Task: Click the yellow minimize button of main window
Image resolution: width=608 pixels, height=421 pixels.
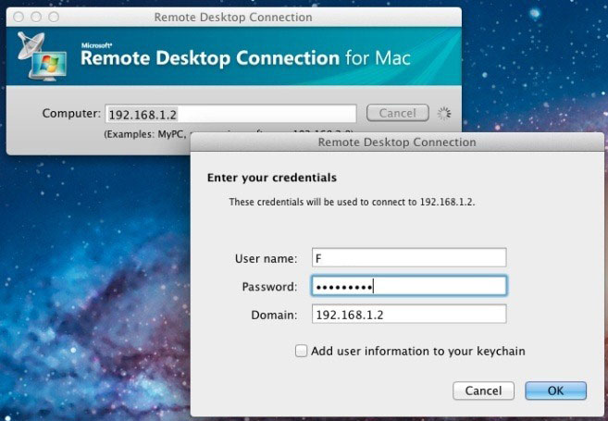Action: pyautogui.click(x=36, y=17)
